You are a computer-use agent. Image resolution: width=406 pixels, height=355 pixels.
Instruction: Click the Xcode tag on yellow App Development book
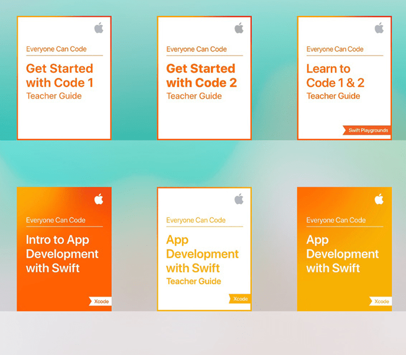pyautogui.click(x=381, y=301)
